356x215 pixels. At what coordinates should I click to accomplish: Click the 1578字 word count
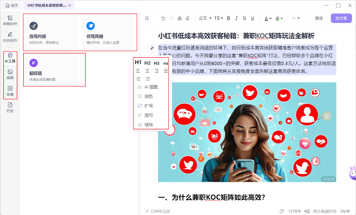coord(294,211)
